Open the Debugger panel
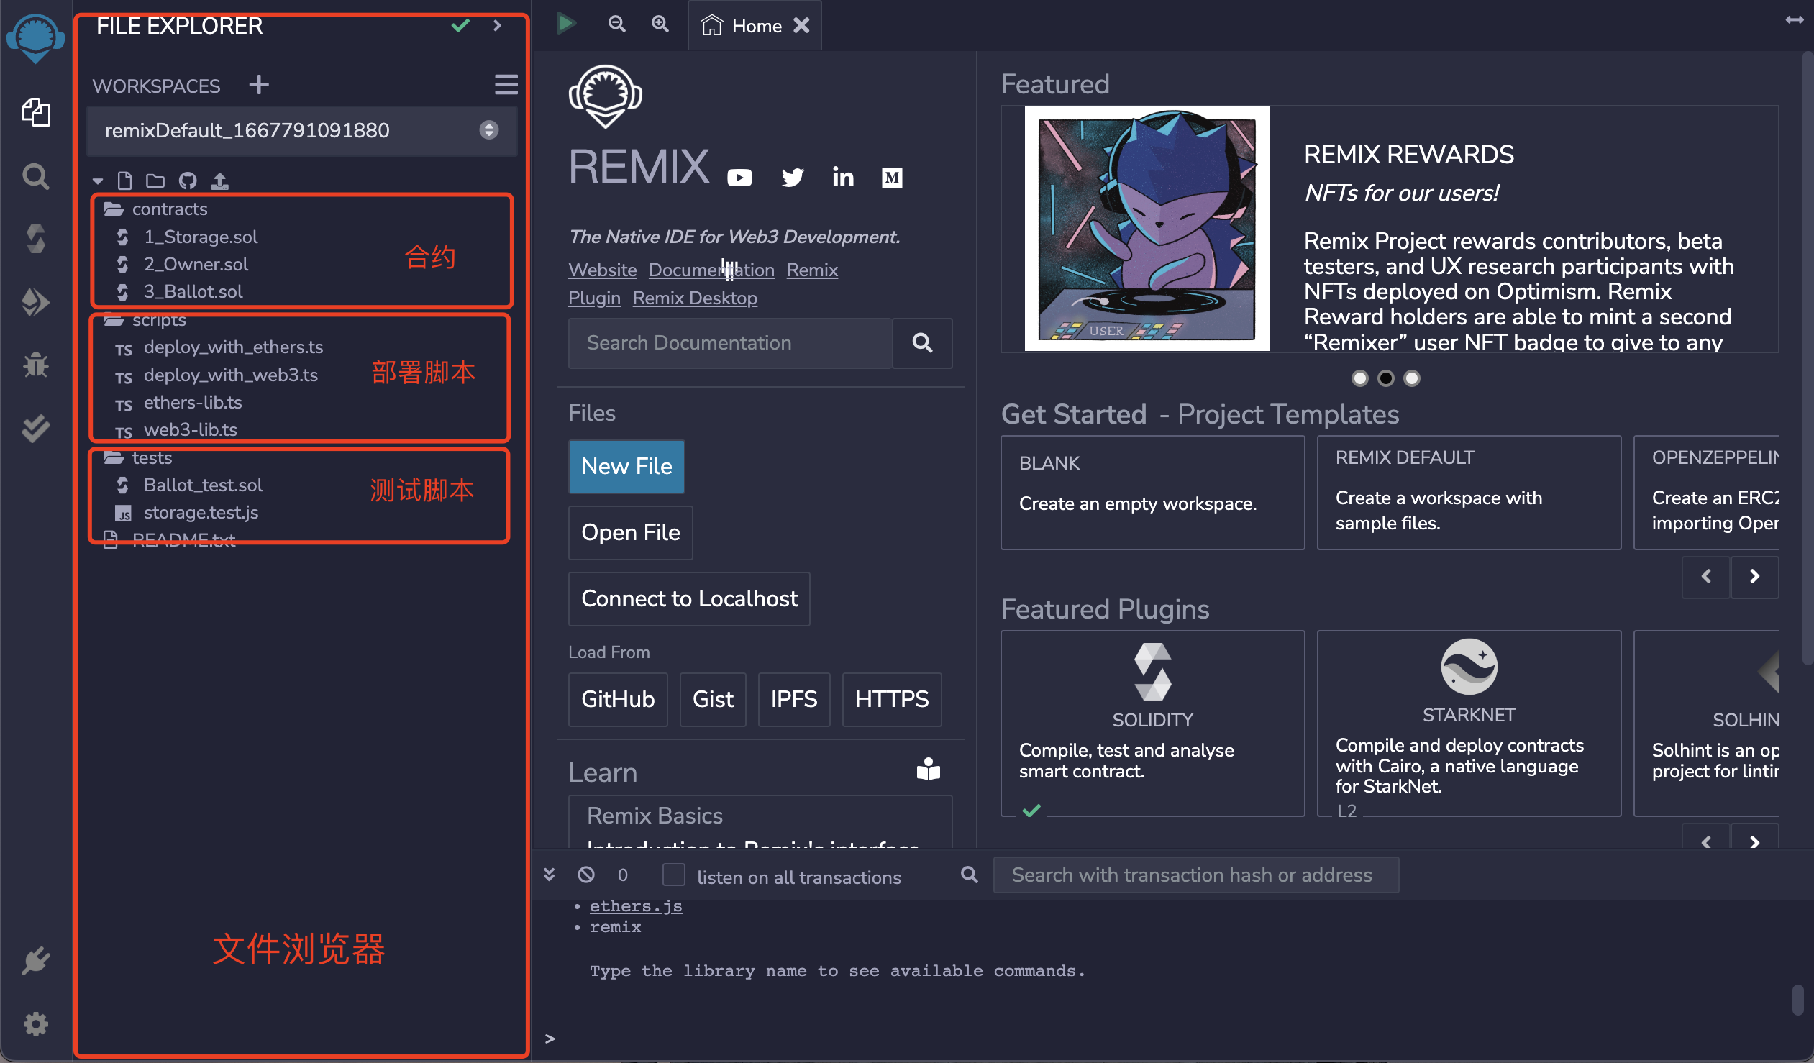This screenshot has height=1063, width=1814. [x=36, y=365]
